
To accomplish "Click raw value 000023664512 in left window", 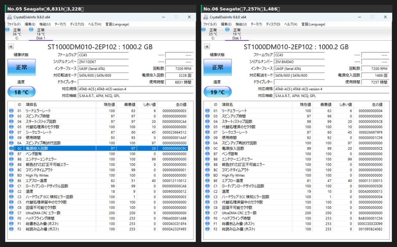I will pyautogui.click(x=174, y=132).
